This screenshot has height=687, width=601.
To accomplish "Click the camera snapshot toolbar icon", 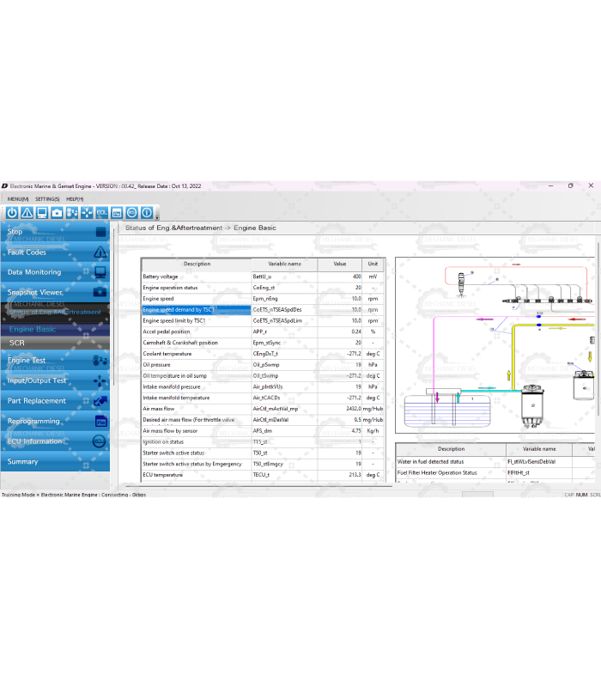I will [57, 212].
